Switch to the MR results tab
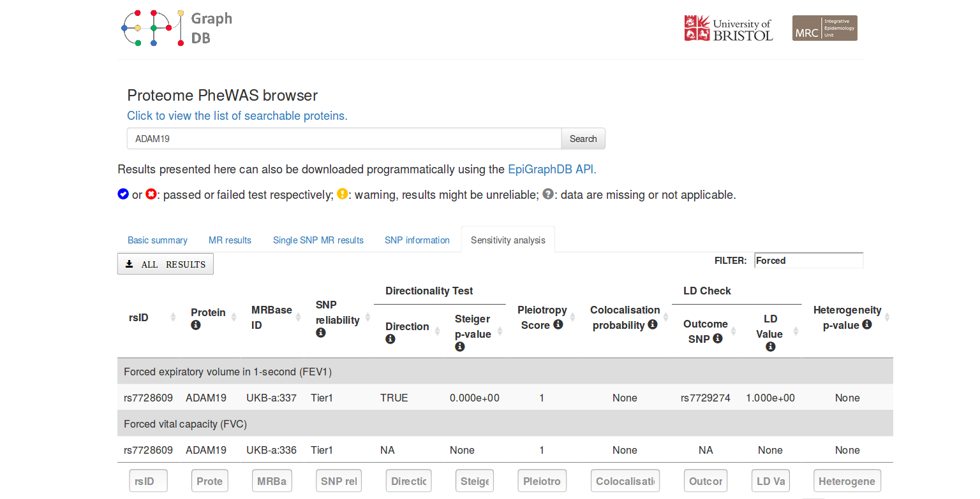This screenshot has width=980, height=499. click(230, 240)
